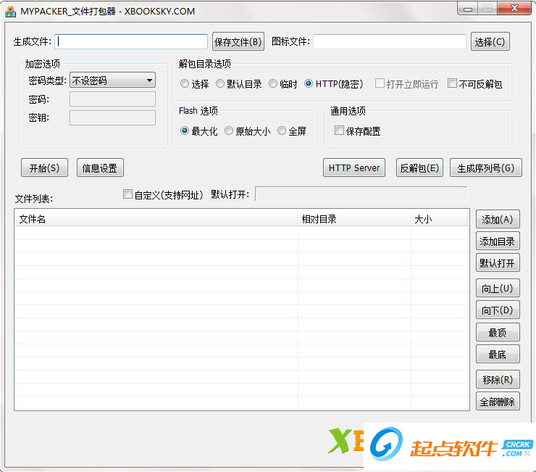The height and width of the screenshot is (472, 536).
Task: Click the 向下(D) button
Action: click(x=498, y=310)
